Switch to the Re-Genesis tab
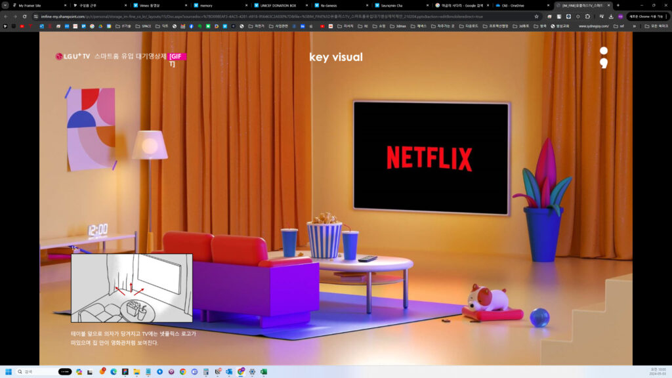 pyautogui.click(x=341, y=5)
